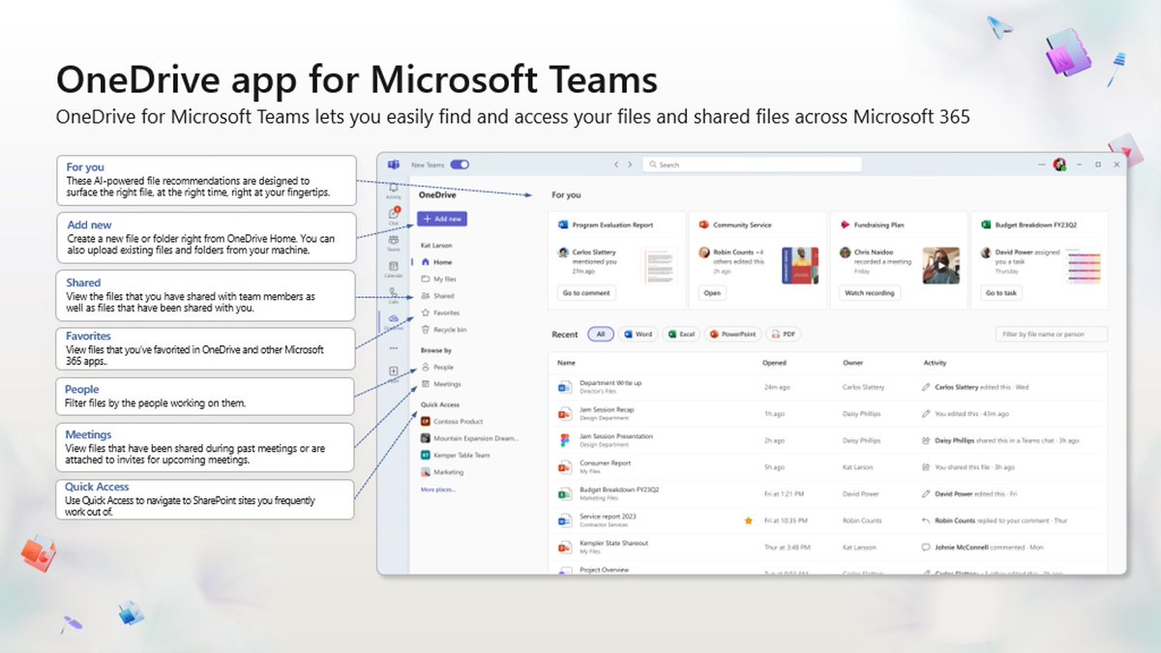Click the Add new button

pyautogui.click(x=442, y=219)
